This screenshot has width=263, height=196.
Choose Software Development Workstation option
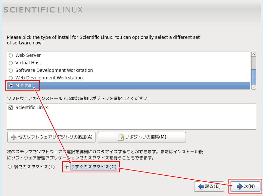11,70
